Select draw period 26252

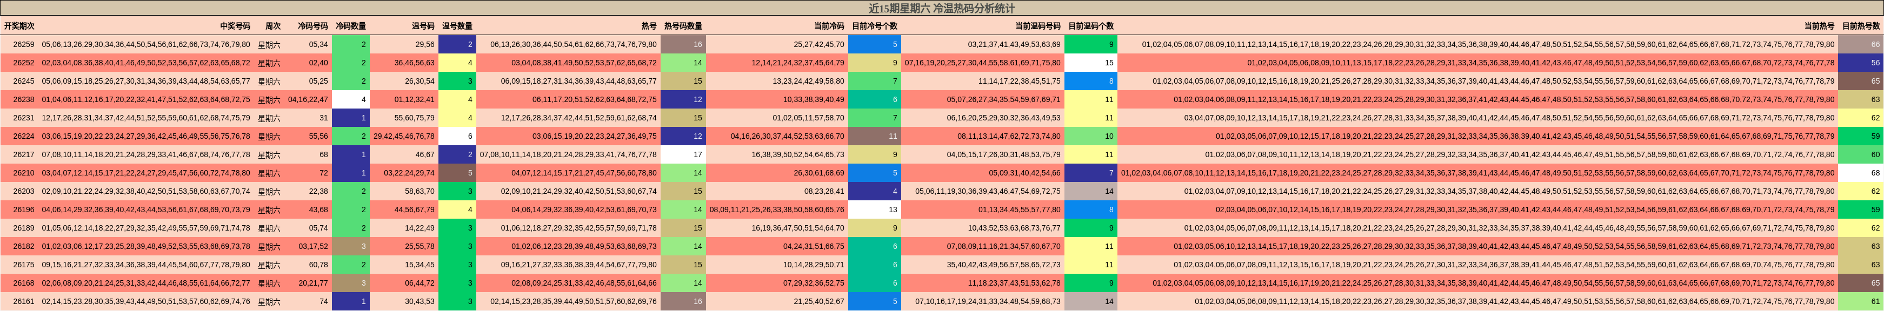(23, 63)
